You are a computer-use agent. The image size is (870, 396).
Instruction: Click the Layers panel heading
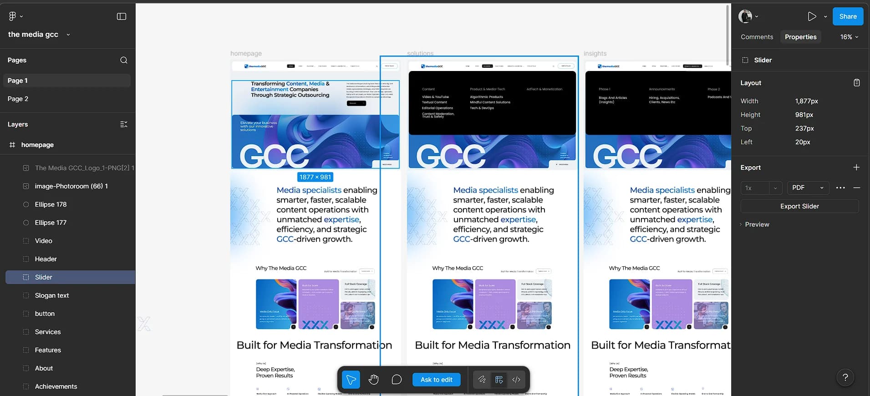point(18,124)
